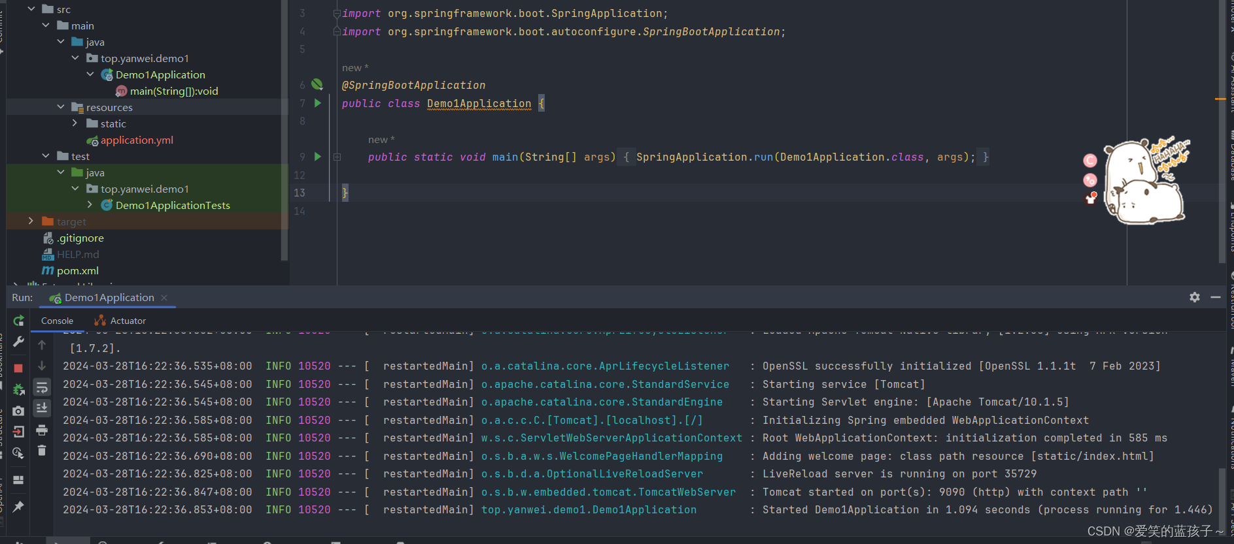Click the project tree vertical scrollbar
The height and width of the screenshot is (544, 1234).
click(284, 131)
